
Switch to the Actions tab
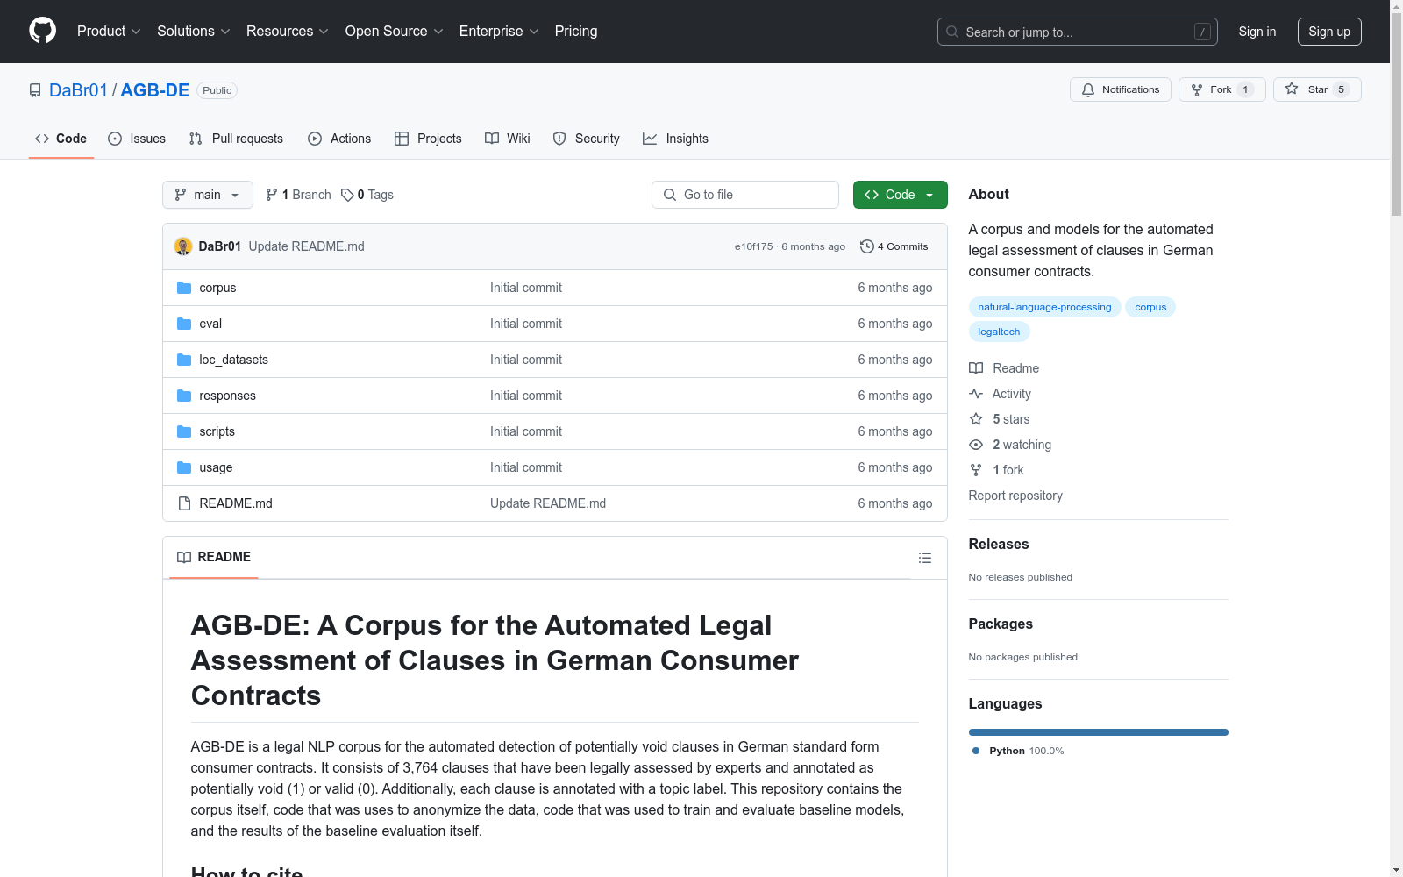(339, 139)
